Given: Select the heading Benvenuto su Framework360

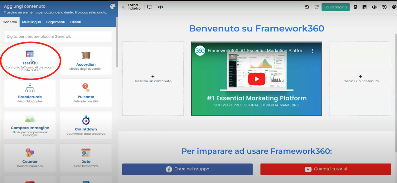Looking at the screenshot, I should (x=257, y=29).
